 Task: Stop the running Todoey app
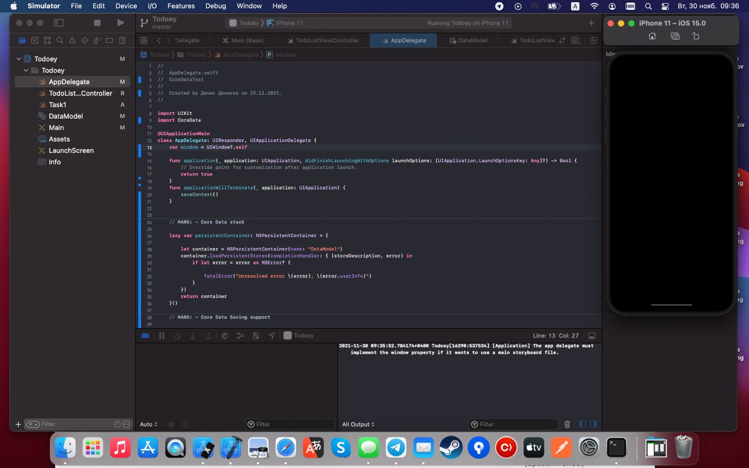[x=97, y=23]
